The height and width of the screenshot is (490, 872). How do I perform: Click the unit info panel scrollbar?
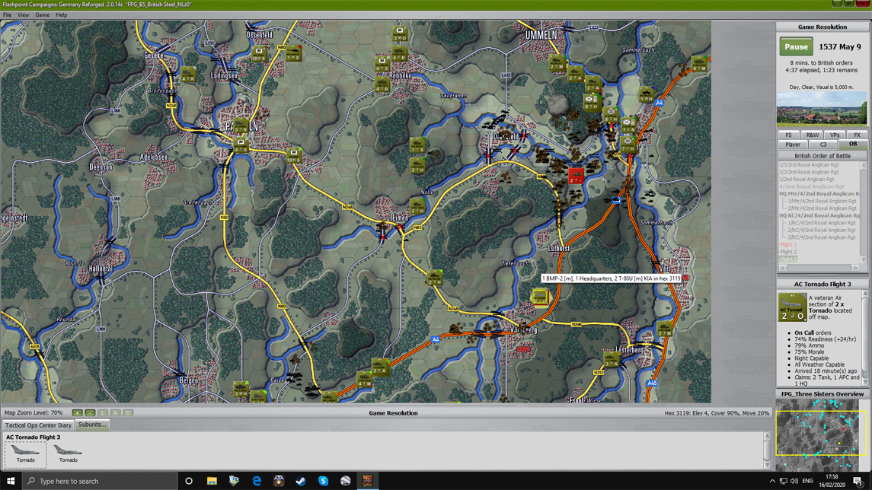tap(865, 339)
